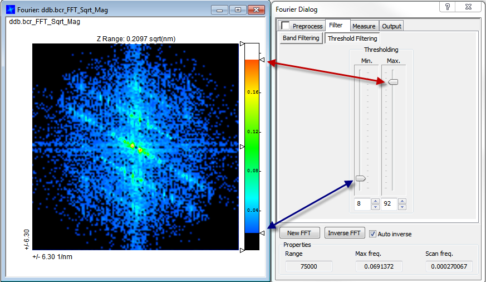Decrease the Min. threshold value with down arrow
Screen dimensions: 486x282
(x=375, y=207)
